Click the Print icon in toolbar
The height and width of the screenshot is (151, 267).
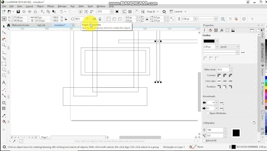click(35, 12)
